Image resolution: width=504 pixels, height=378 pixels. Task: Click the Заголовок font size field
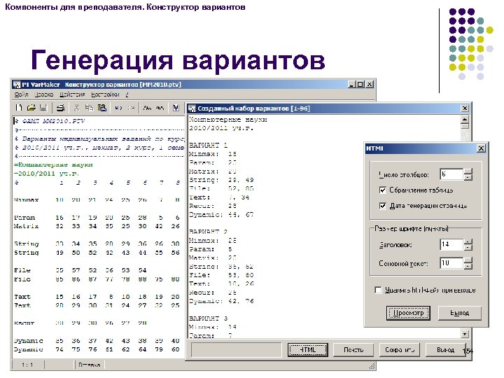click(451, 244)
